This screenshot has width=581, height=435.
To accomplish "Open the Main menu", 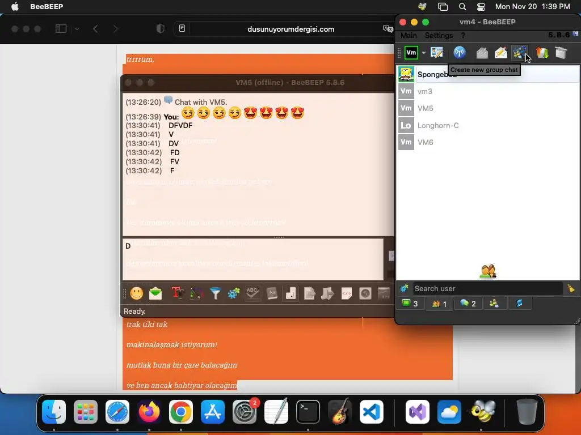I will click(409, 36).
